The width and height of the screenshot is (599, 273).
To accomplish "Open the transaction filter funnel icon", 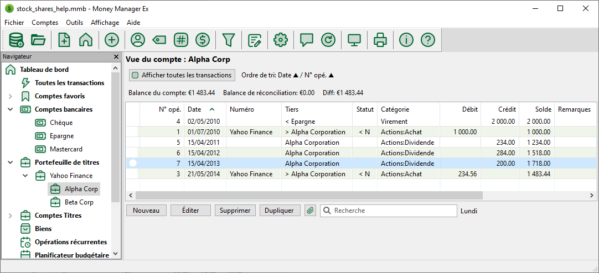I will pos(228,40).
